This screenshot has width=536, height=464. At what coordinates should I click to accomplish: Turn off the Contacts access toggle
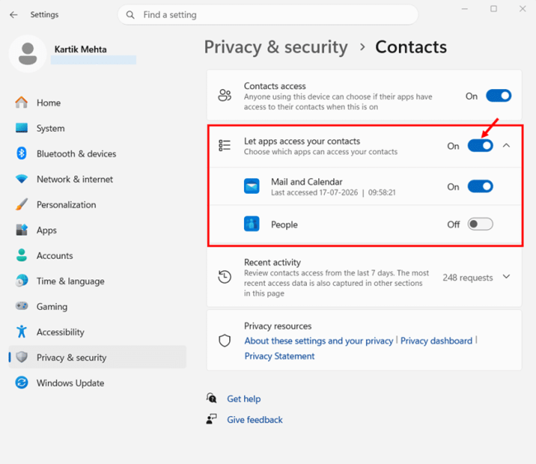498,96
